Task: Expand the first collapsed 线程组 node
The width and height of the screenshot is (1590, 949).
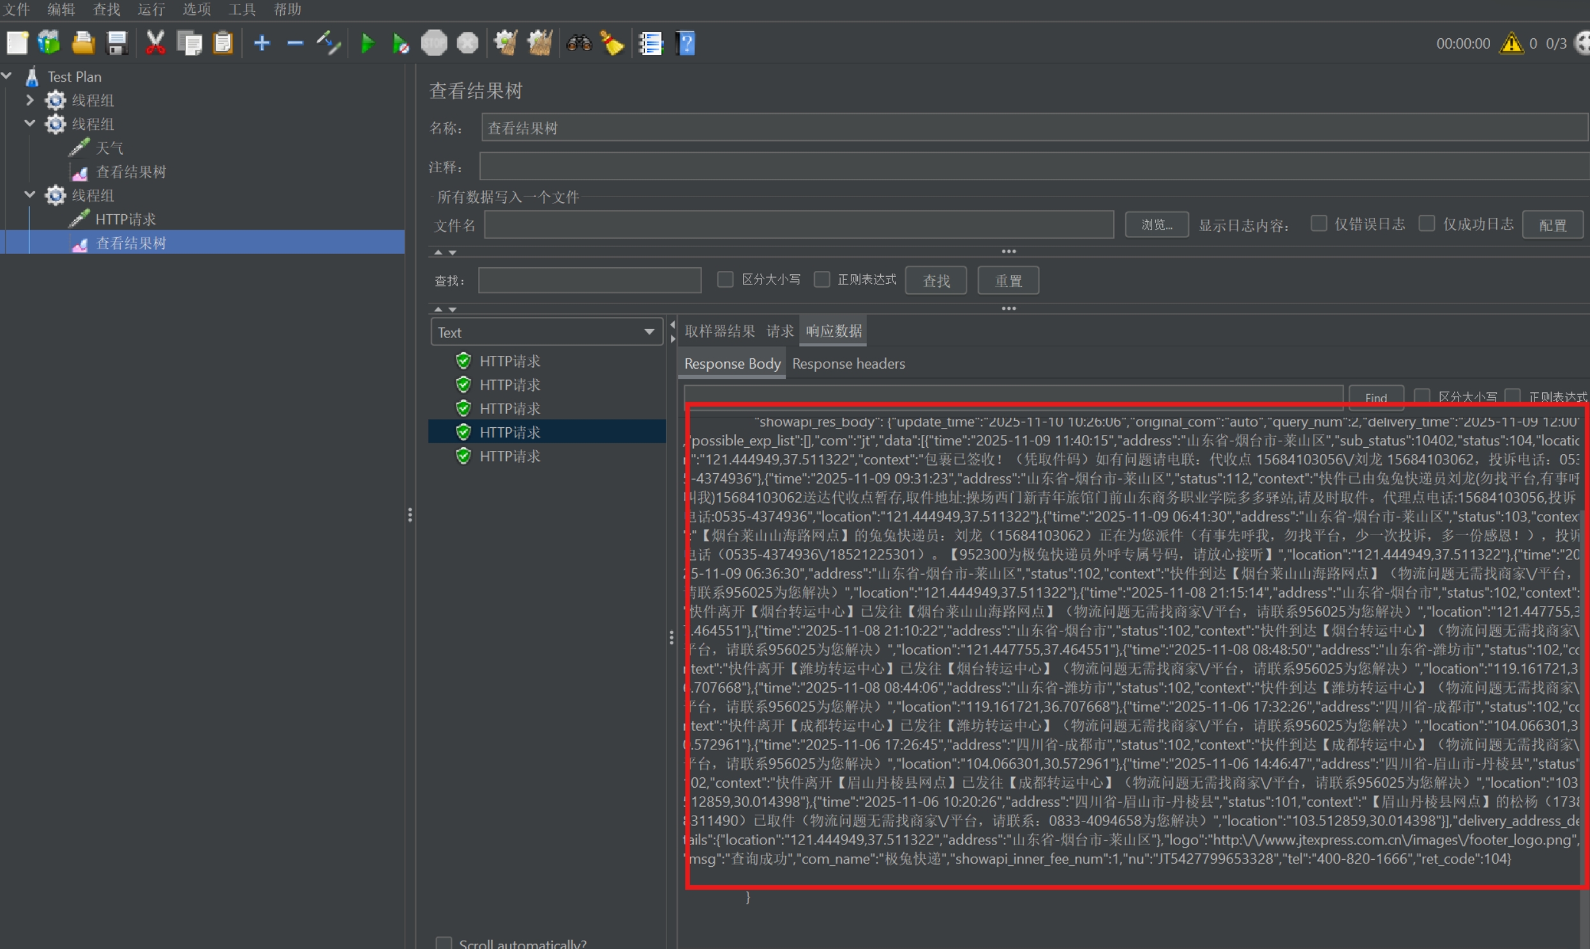Action: 29,99
